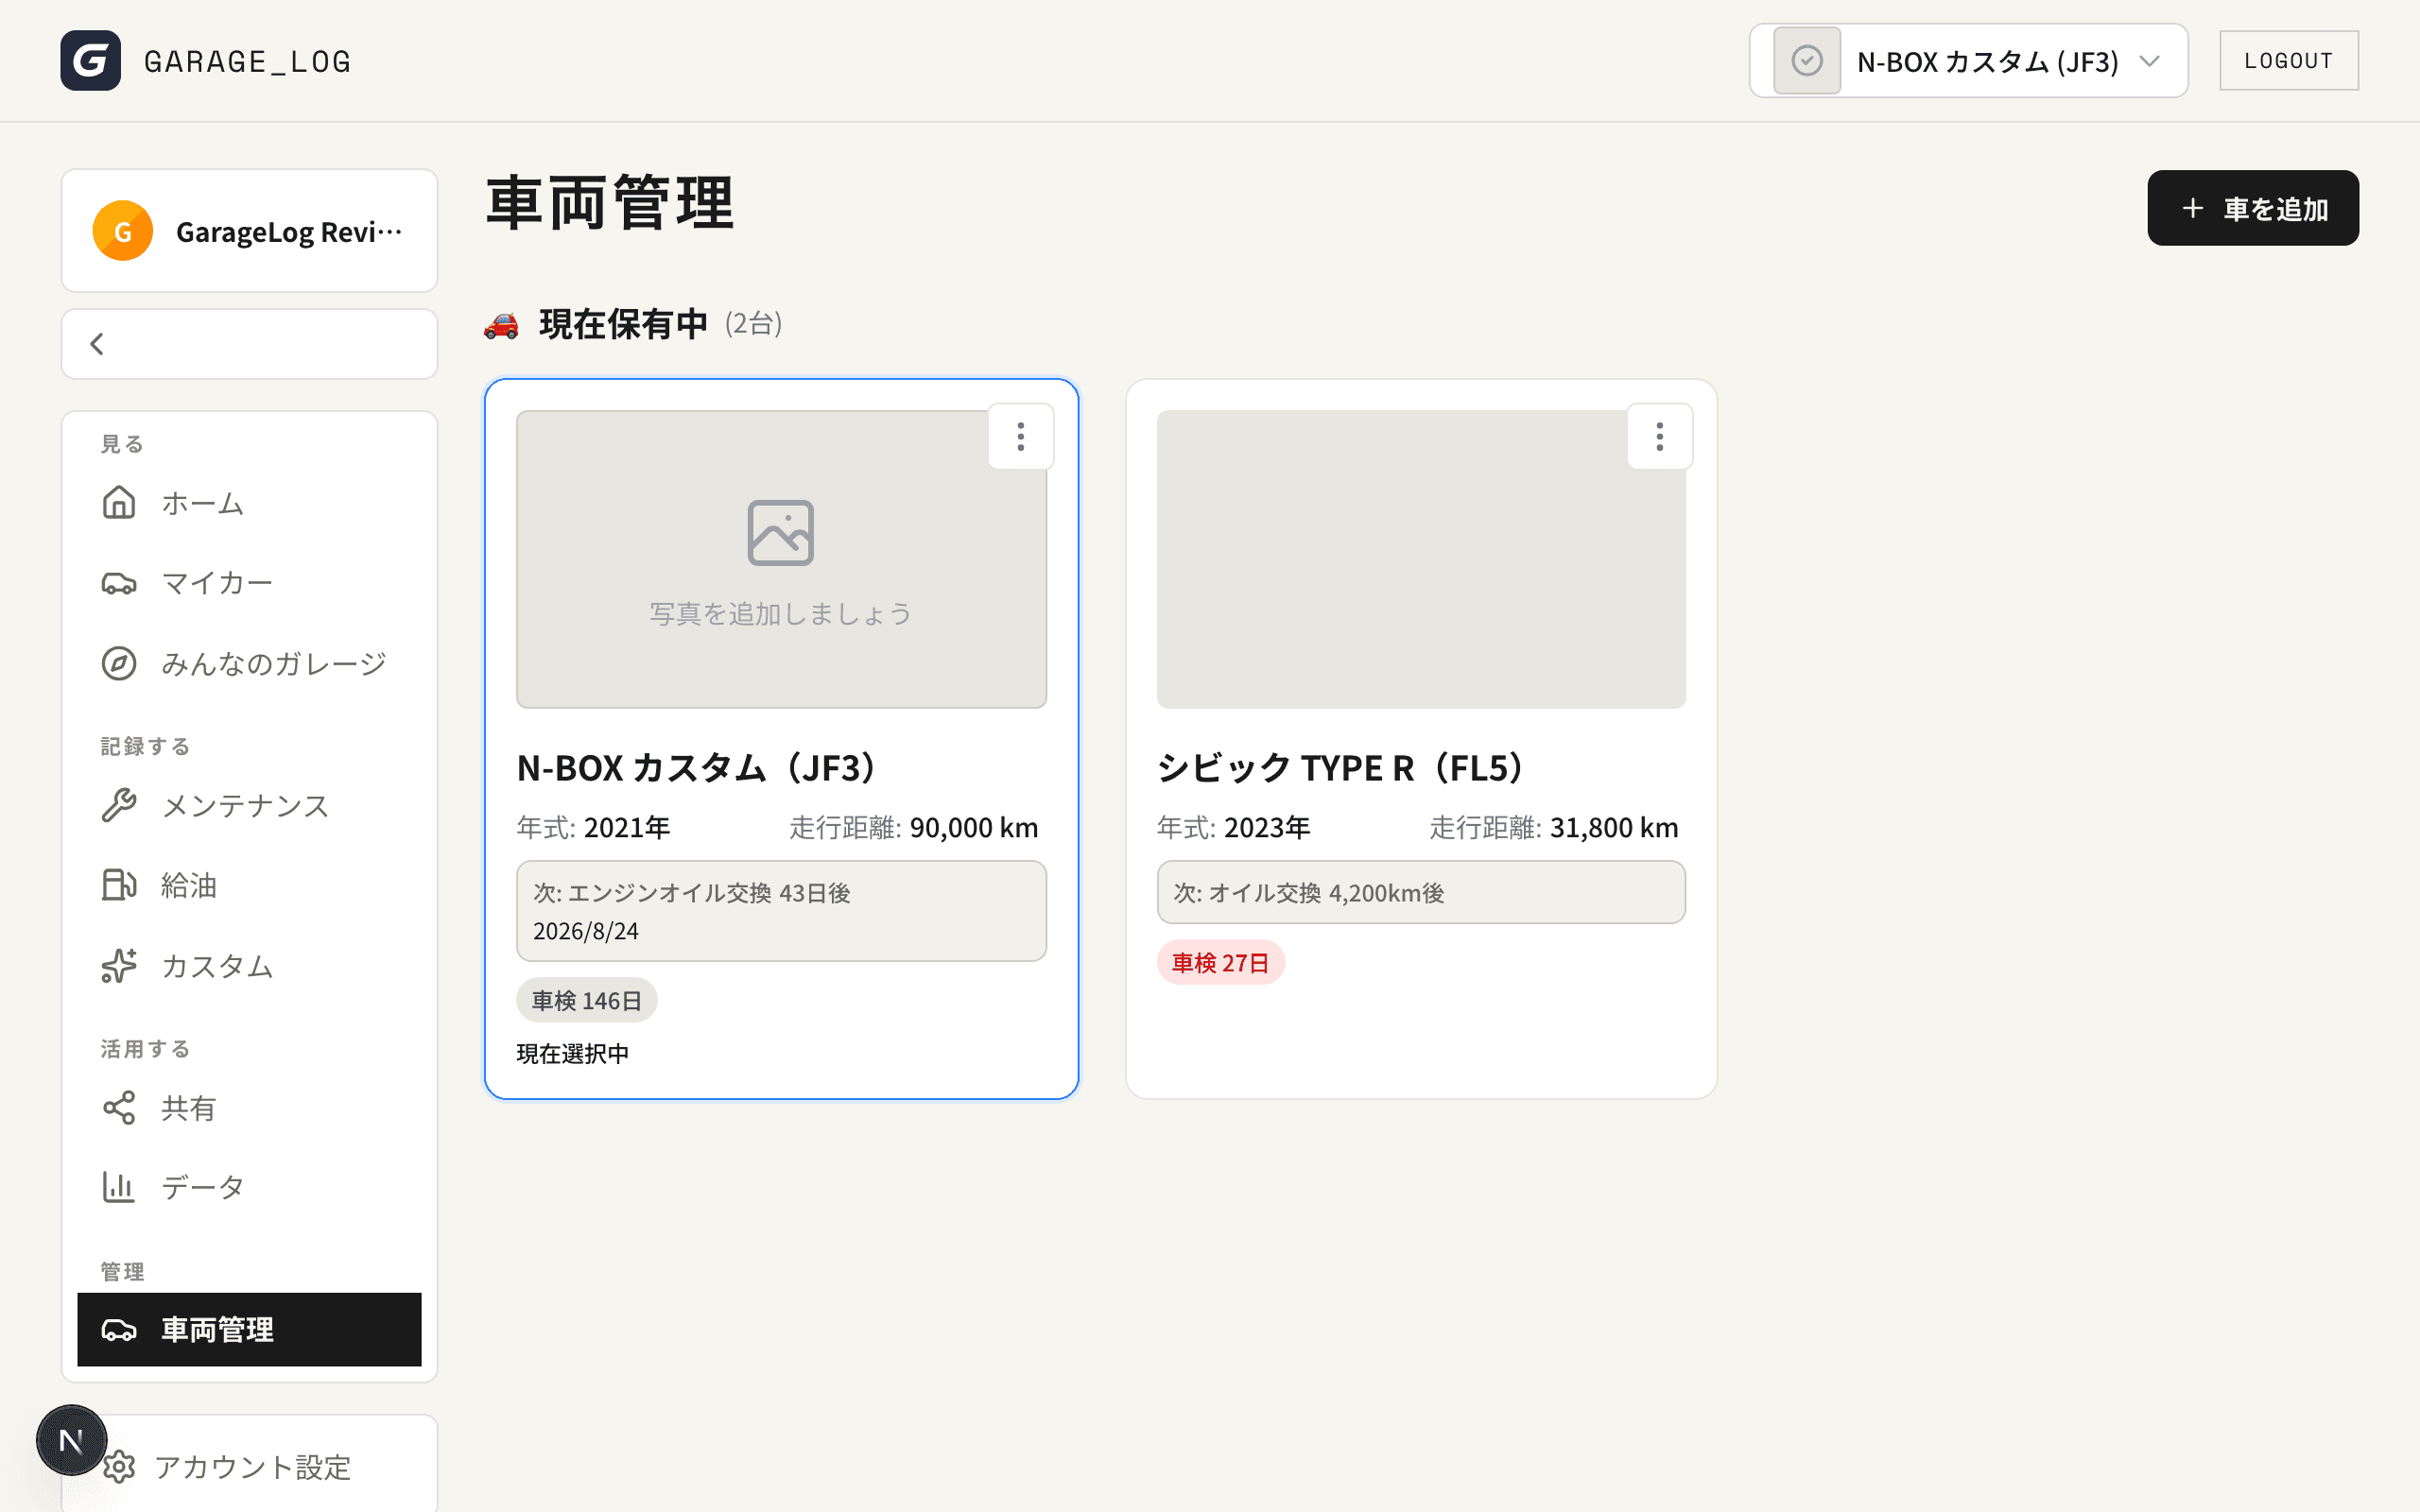Click the 写真を追加しましょう photo area
Viewport: 2420px width, 1512px height.
click(781, 559)
